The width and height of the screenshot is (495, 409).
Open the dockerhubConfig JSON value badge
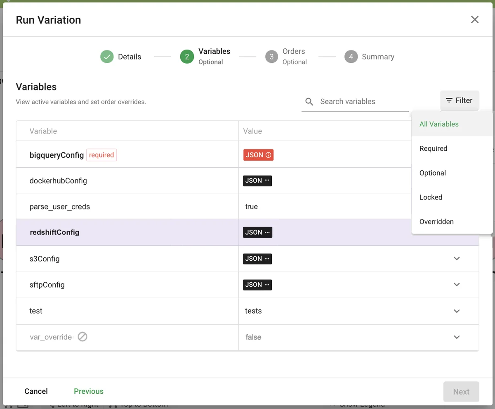(257, 181)
